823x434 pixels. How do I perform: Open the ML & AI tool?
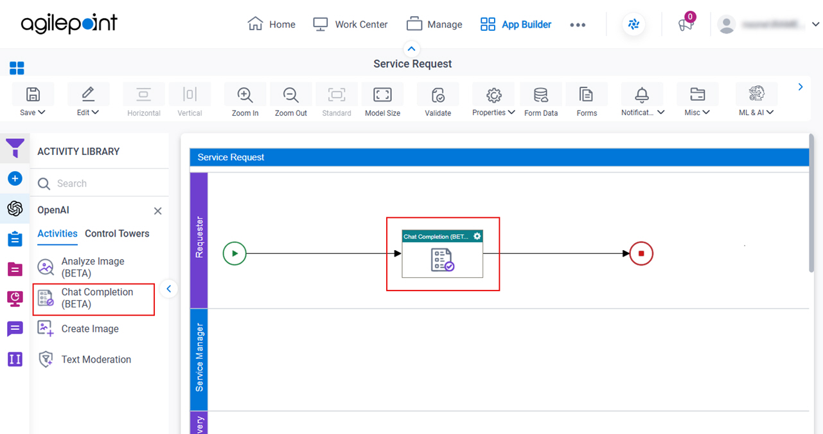click(x=756, y=95)
